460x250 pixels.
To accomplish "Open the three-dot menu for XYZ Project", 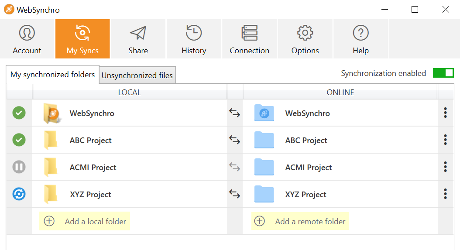I will click(445, 194).
